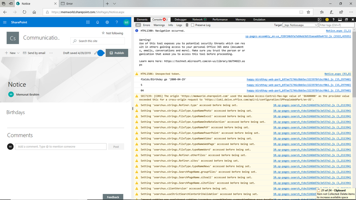Click the browser back arrow
The width and height of the screenshot is (356, 200).
[5, 12]
